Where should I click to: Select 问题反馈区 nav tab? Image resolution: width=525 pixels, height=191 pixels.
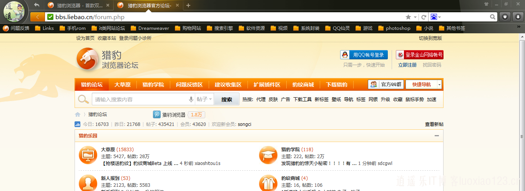click(189, 85)
